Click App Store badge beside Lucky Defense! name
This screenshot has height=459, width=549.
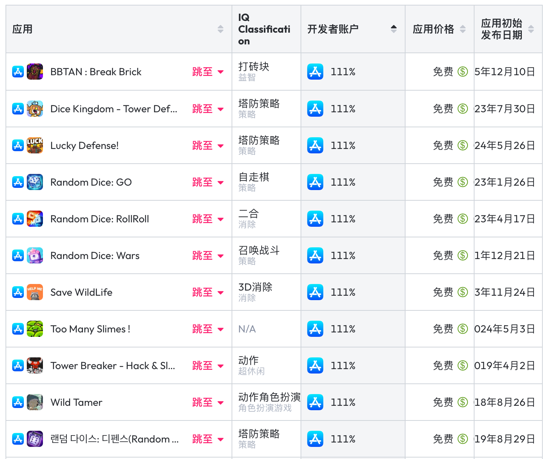pyautogui.click(x=18, y=145)
